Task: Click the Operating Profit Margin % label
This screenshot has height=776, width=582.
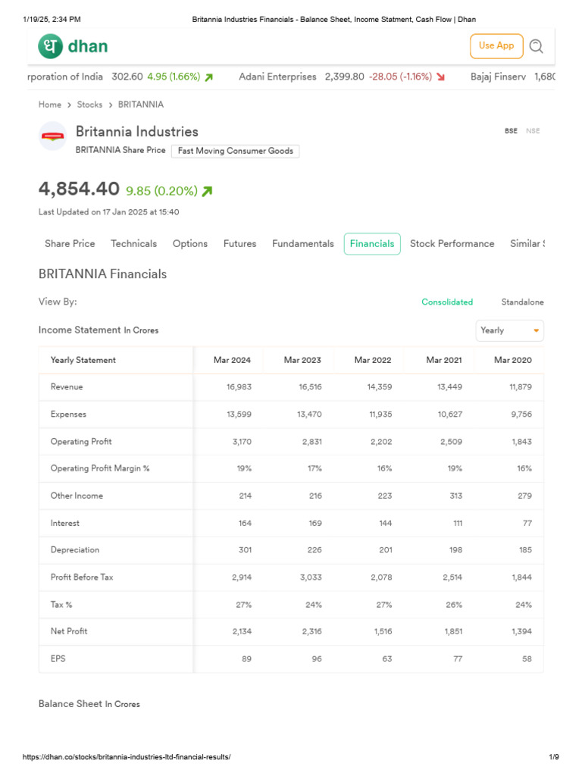Action: tap(100, 468)
